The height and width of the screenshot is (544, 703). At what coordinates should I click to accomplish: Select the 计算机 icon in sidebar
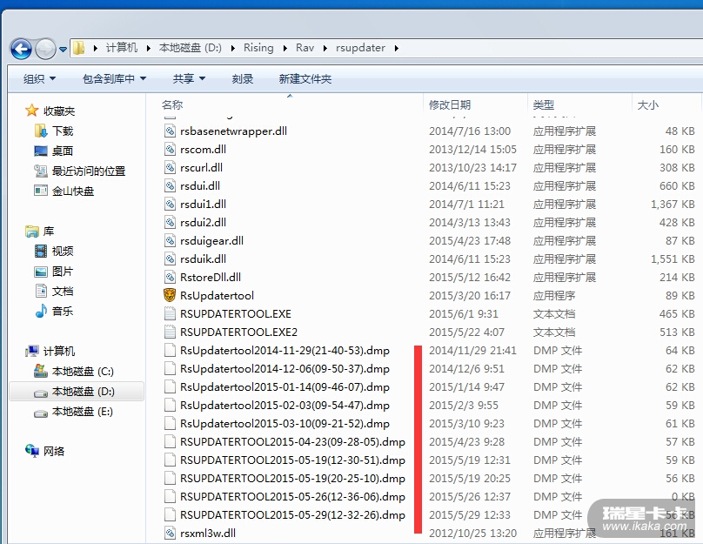32,351
